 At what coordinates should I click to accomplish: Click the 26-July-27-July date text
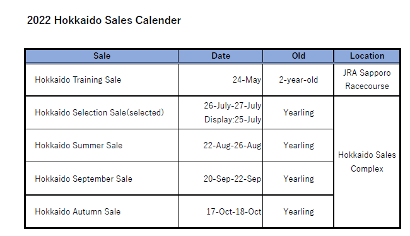(233, 106)
